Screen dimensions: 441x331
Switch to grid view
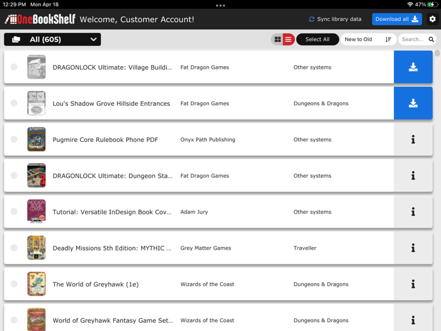(x=278, y=39)
